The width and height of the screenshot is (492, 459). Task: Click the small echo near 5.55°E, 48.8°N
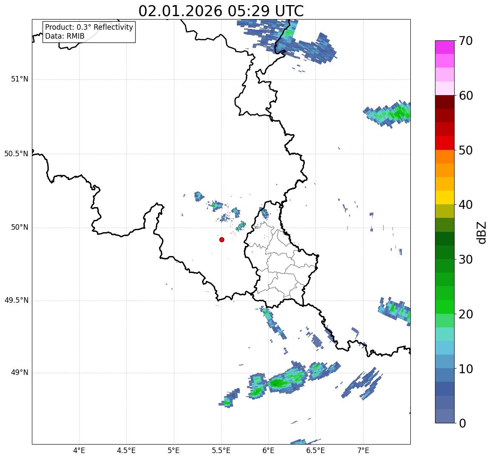point(229,399)
